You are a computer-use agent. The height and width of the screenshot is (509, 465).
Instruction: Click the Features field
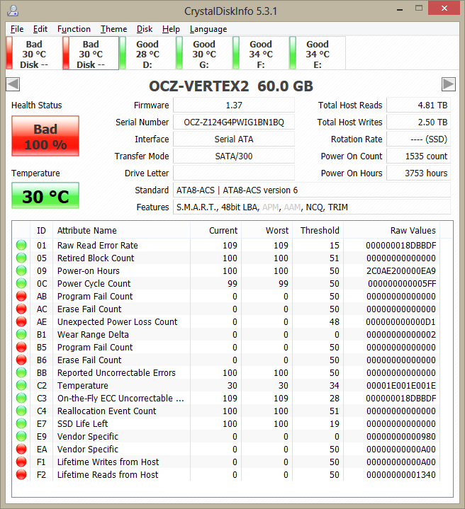click(312, 207)
